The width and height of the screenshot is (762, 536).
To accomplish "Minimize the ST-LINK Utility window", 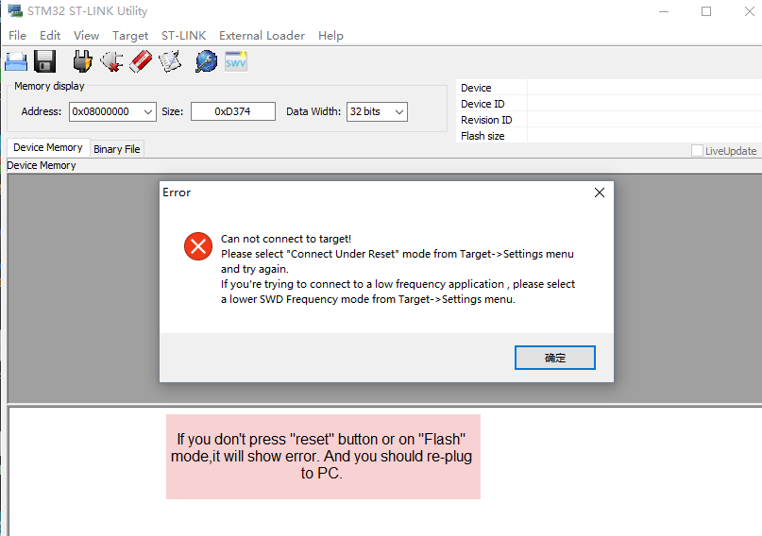I will (664, 11).
